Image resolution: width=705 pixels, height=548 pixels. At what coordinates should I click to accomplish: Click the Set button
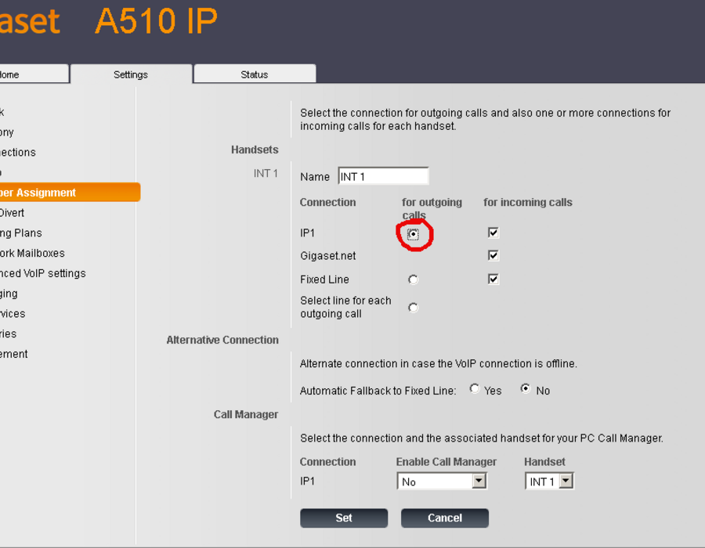tap(344, 518)
